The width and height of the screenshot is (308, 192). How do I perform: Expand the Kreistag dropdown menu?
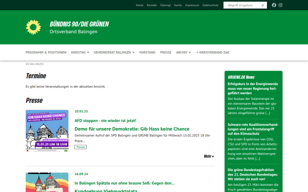[80, 52]
